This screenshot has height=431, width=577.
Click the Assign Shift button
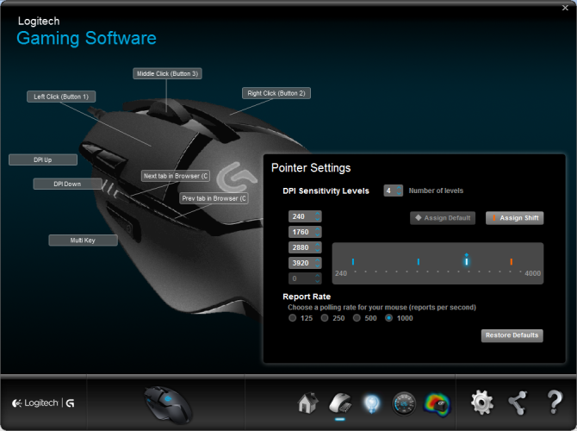514,218
